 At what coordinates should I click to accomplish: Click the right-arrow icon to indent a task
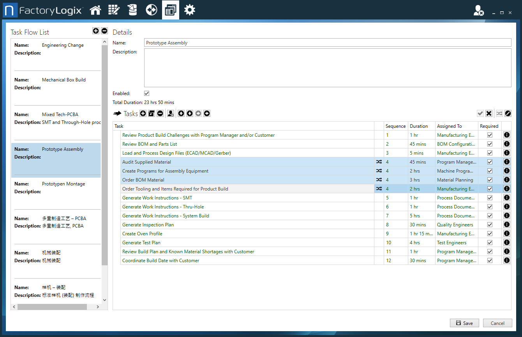pyautogui.click(x=206, y=113)
